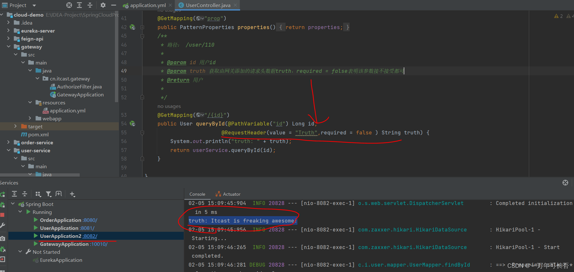This screenshot has height=272, width=574.
Task: Switch to application.yml editor tab
Action: point(148,5)
